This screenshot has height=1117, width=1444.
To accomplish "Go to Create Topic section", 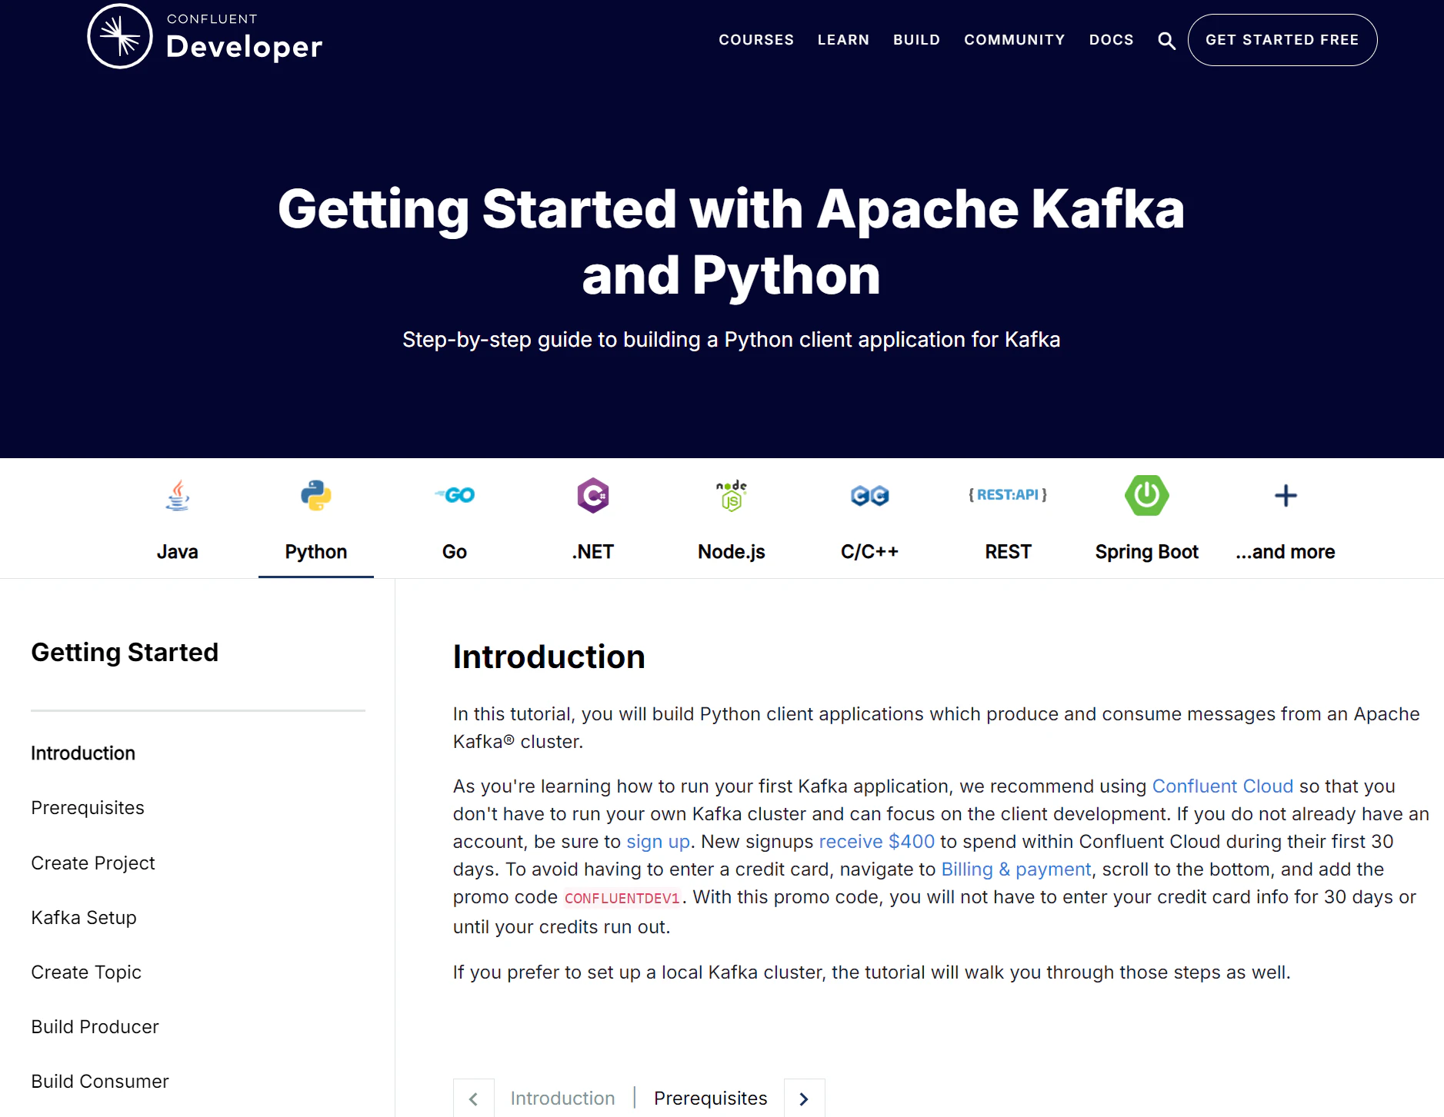I will pyautogui.click(x=86, y=972).
